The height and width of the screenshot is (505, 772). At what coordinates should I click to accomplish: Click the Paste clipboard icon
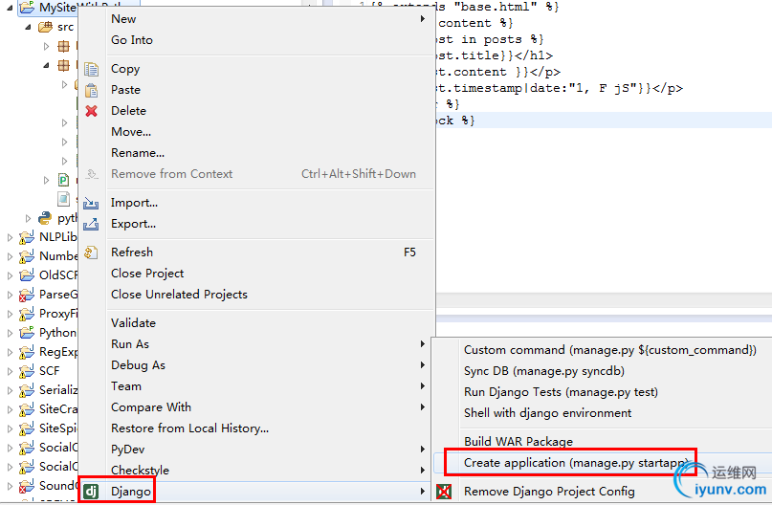[x=91, y=90]
